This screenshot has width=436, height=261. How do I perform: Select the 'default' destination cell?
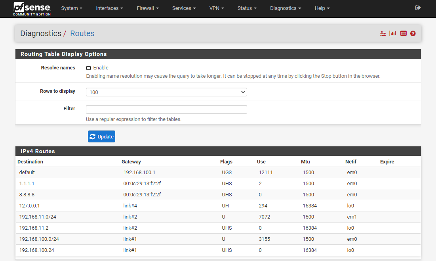point(27,173)
